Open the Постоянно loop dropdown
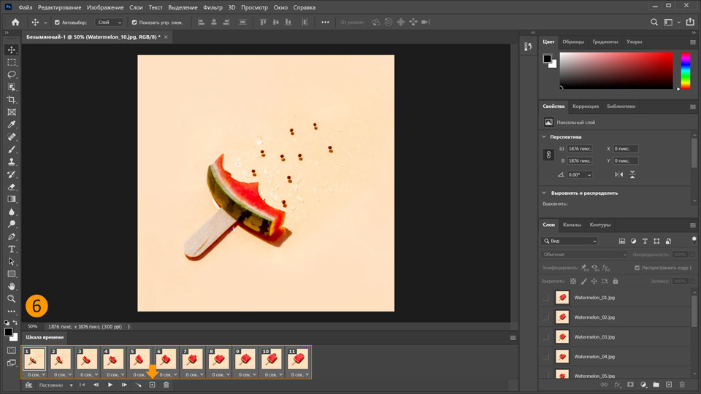 [x=56, y=385]
